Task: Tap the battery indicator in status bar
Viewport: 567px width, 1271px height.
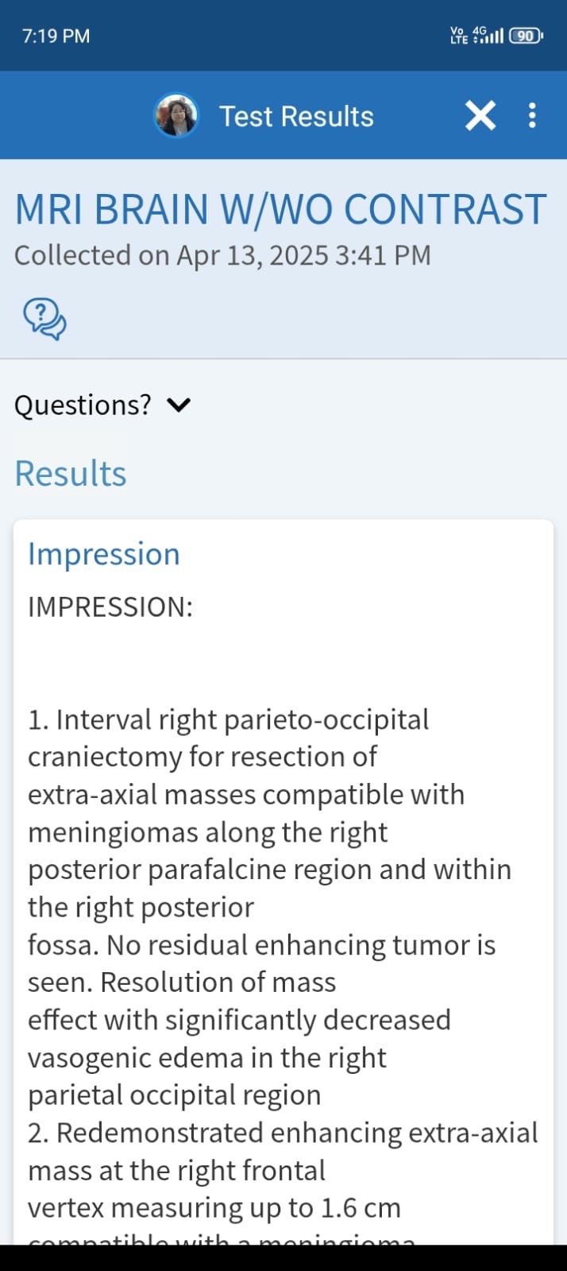Action: (526, 36)
